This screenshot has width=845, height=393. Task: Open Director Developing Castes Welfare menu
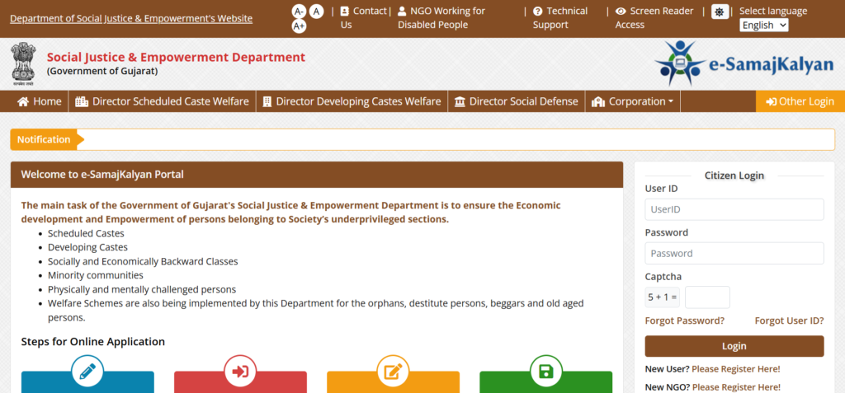pos(352,101)
